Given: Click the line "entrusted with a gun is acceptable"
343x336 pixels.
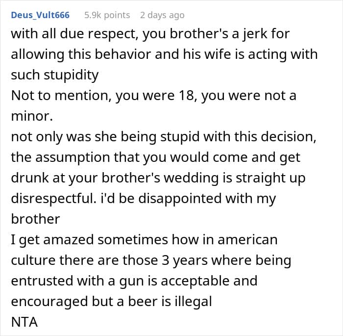Looking at the screenshot, I should (x=134, y=281).
